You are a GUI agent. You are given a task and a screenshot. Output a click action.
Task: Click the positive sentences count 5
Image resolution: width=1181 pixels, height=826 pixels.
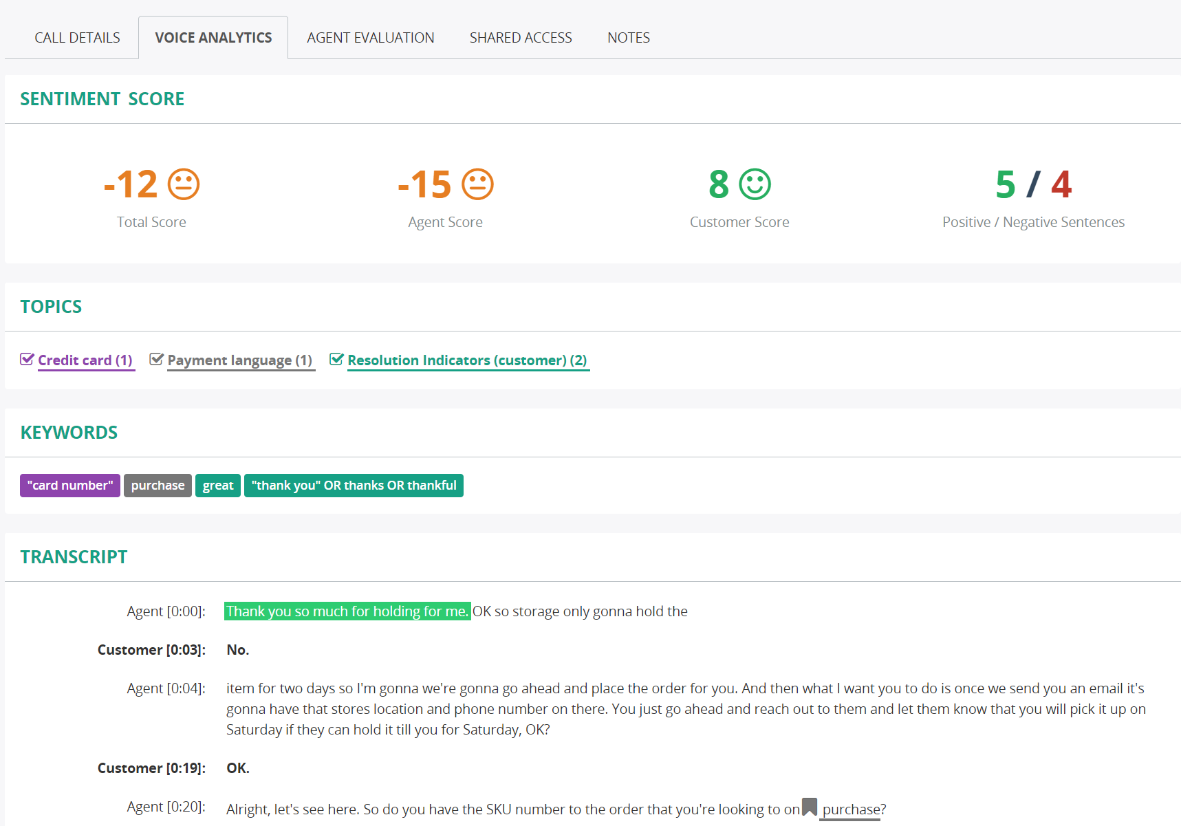click(1006, 184)
